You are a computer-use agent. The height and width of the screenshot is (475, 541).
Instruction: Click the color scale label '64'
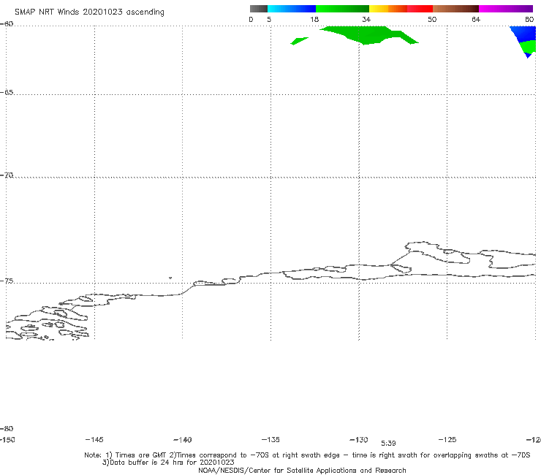476,19
